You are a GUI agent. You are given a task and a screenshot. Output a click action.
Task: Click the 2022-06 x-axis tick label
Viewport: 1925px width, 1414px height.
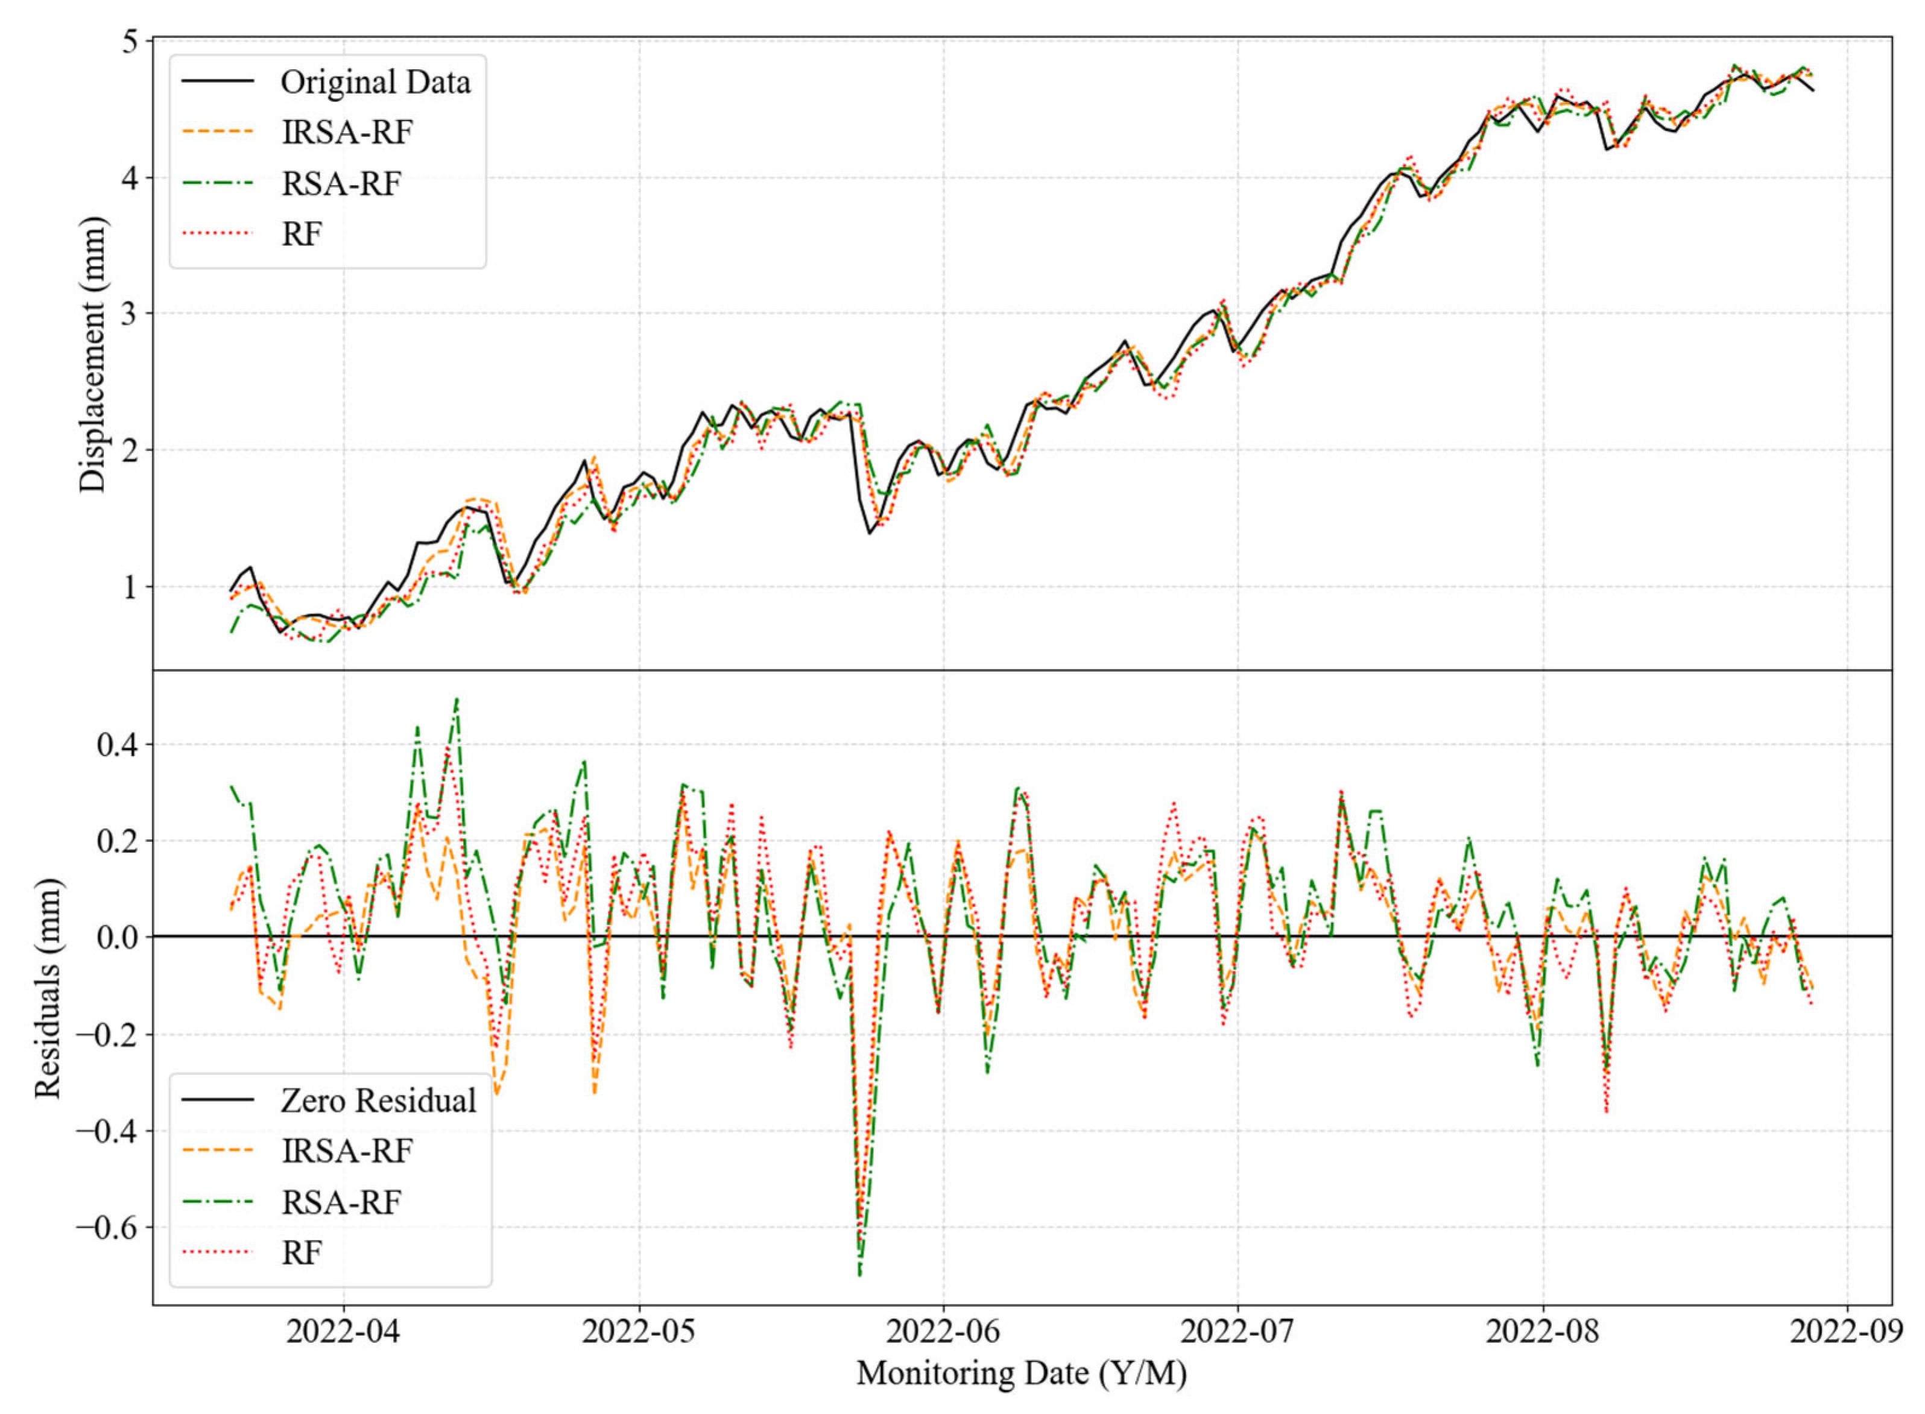click(943, 1333)
